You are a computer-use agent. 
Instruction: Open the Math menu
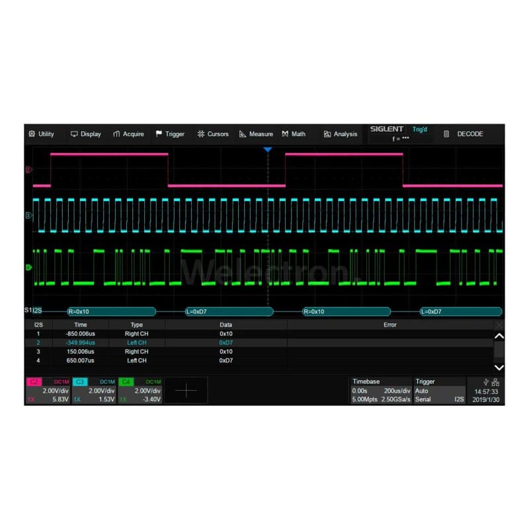pos(294,134)
